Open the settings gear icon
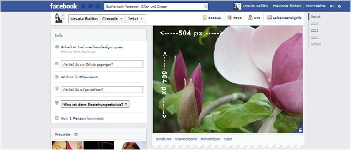The height and width of the screenshot is (150, 351). [x=339, y=6]
